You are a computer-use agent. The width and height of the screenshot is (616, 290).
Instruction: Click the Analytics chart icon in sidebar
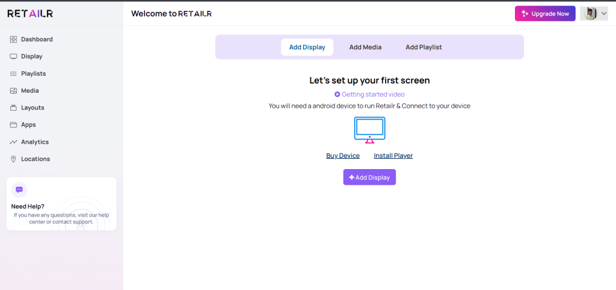click(x=13, y=142)
